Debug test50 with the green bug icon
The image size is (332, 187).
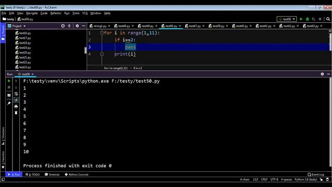(x=308, y=19)
